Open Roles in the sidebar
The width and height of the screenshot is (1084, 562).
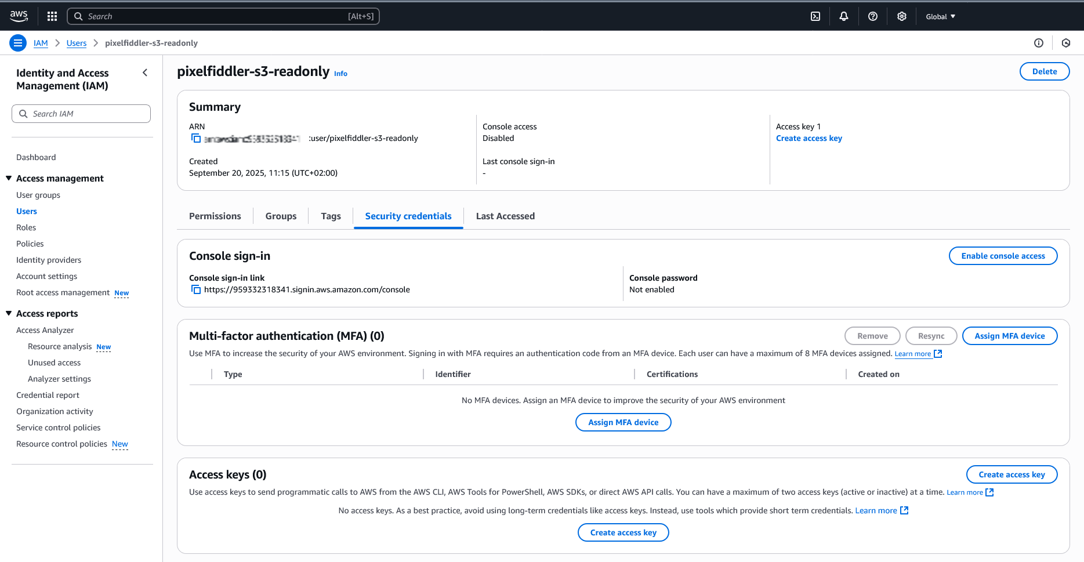click(x=26, y=228)
